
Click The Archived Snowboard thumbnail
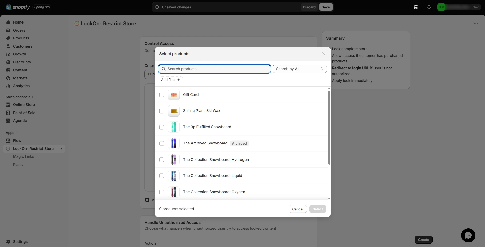(174, 143)
